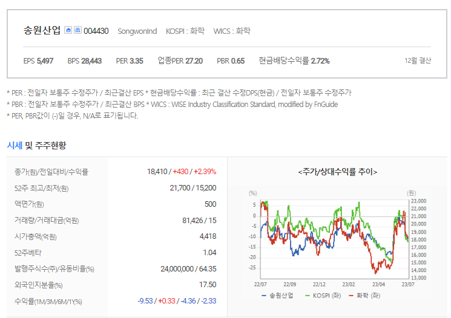Click the EPS 5,497 value
Viewport: 451px width, 318px height.
point(38,61)
